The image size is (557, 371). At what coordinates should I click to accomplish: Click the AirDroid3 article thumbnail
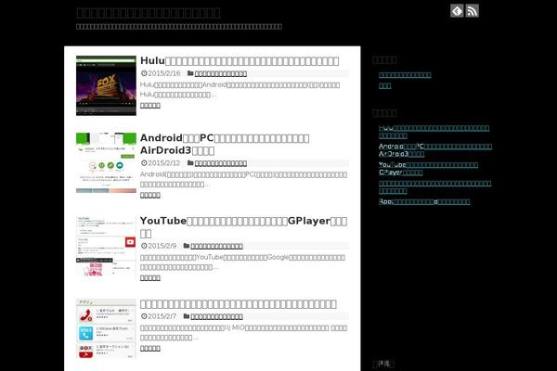[x=106, y=163]
